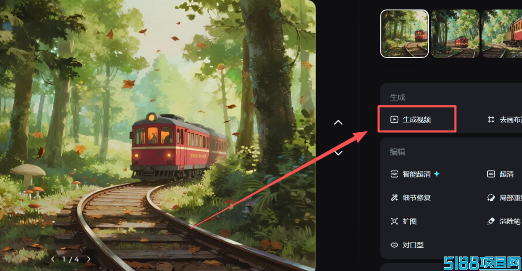522x271 pixels.
Task: Select the third train thumbnail
Action: tap(502, 34)
